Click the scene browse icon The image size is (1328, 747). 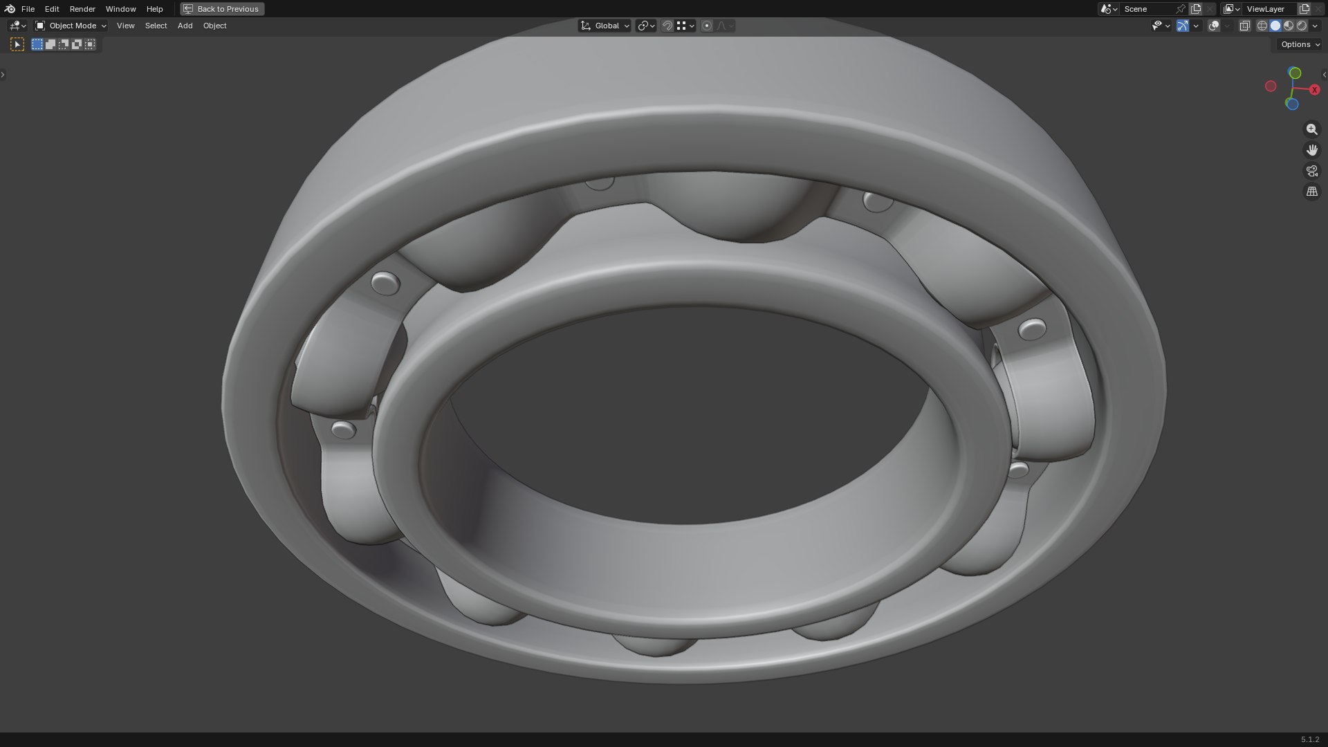pos(1109,9)
